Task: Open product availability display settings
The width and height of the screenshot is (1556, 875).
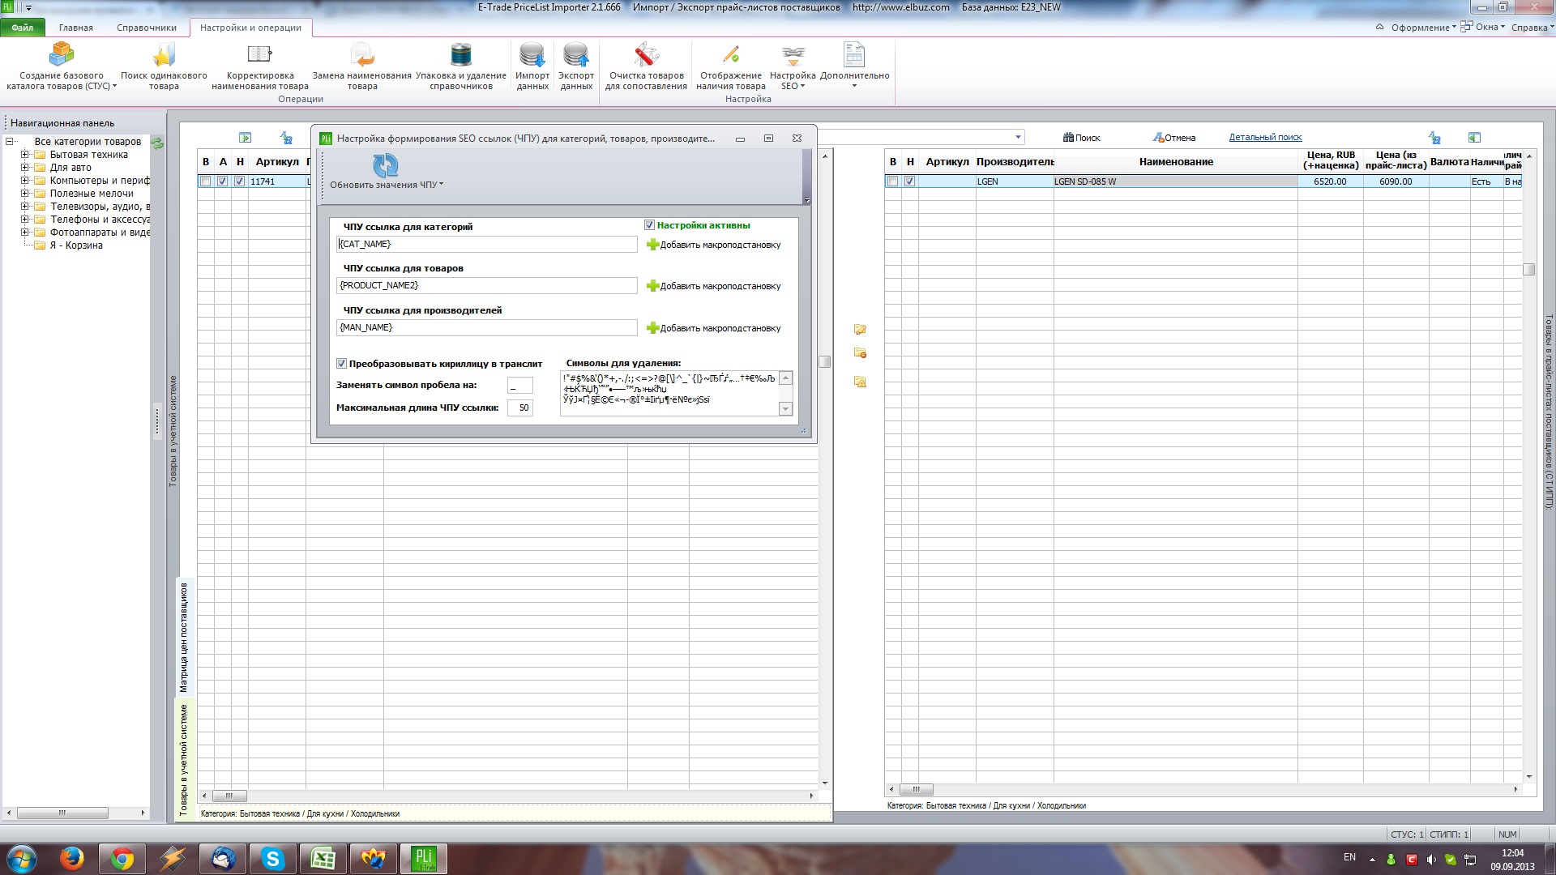Action: 731,66
